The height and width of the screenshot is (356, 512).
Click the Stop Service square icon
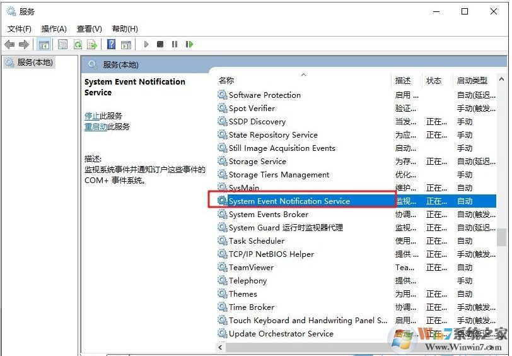(x=160, y=44)
